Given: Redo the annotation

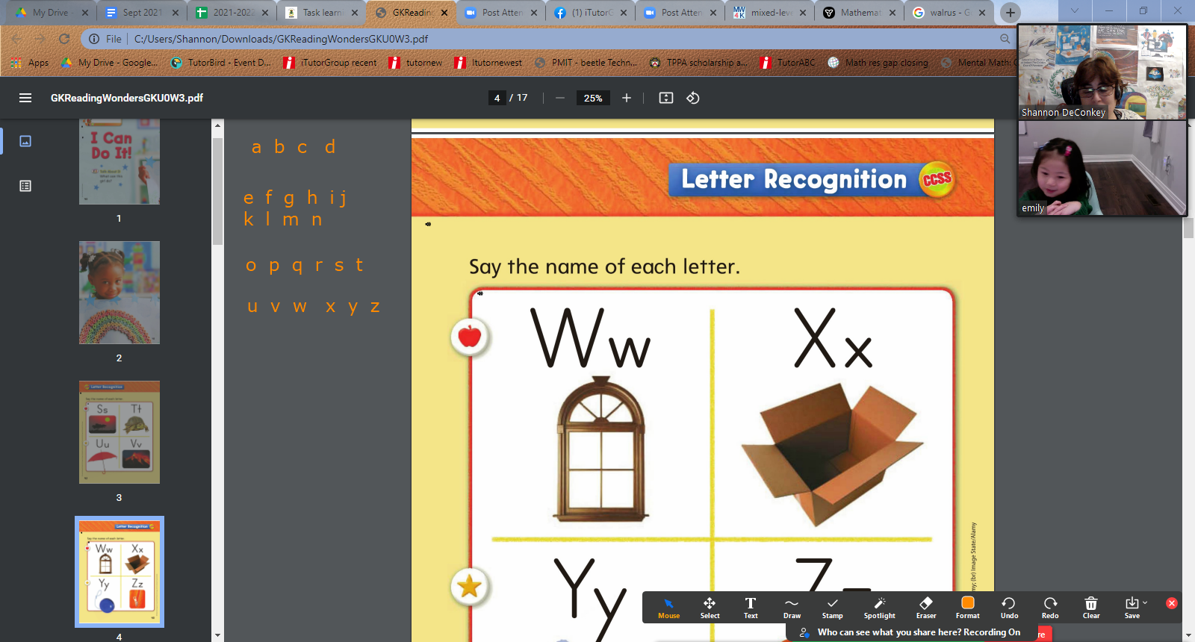Looking at the screenshot, I should (x=1050, y=608).
